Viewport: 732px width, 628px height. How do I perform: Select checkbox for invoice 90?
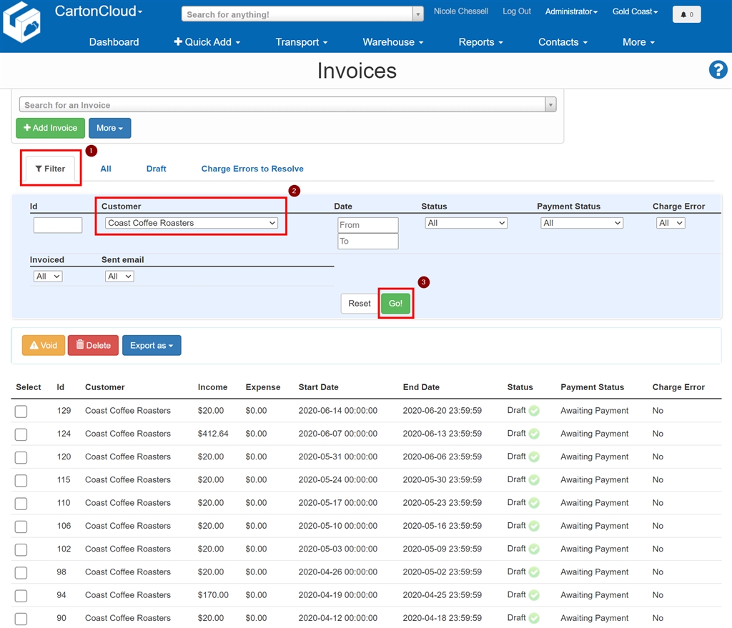pyautogui.click(x=21, y=619)
